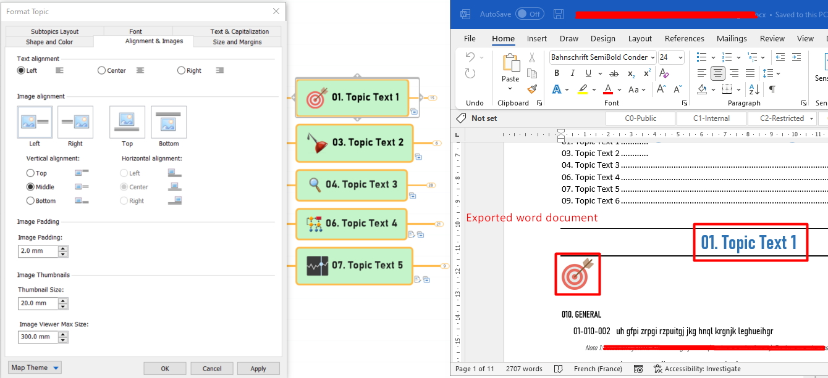Click the font color red swatch
The image size is (828, 378).
pos(608,89)
